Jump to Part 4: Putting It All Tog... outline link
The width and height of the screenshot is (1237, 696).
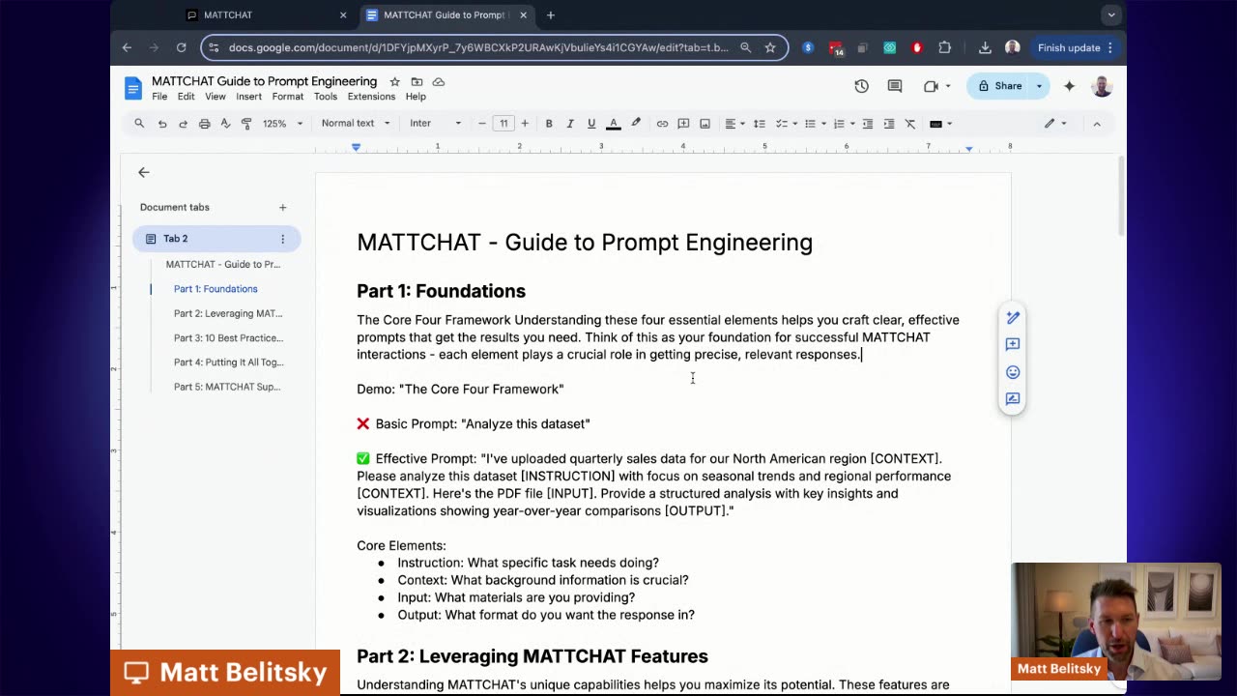pyautogui.click(x=228, y=362)
